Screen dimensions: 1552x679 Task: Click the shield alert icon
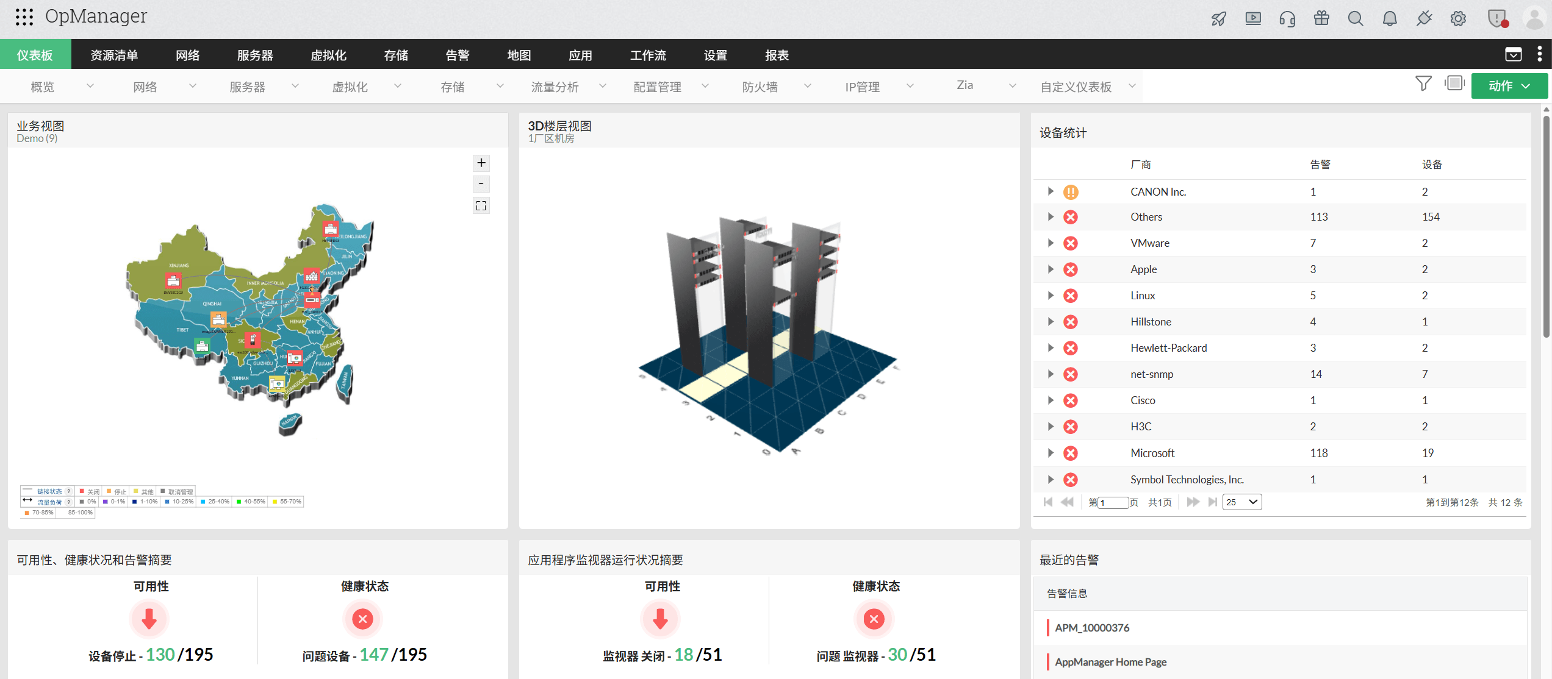pyautogui.click(x=1497, y=19)
